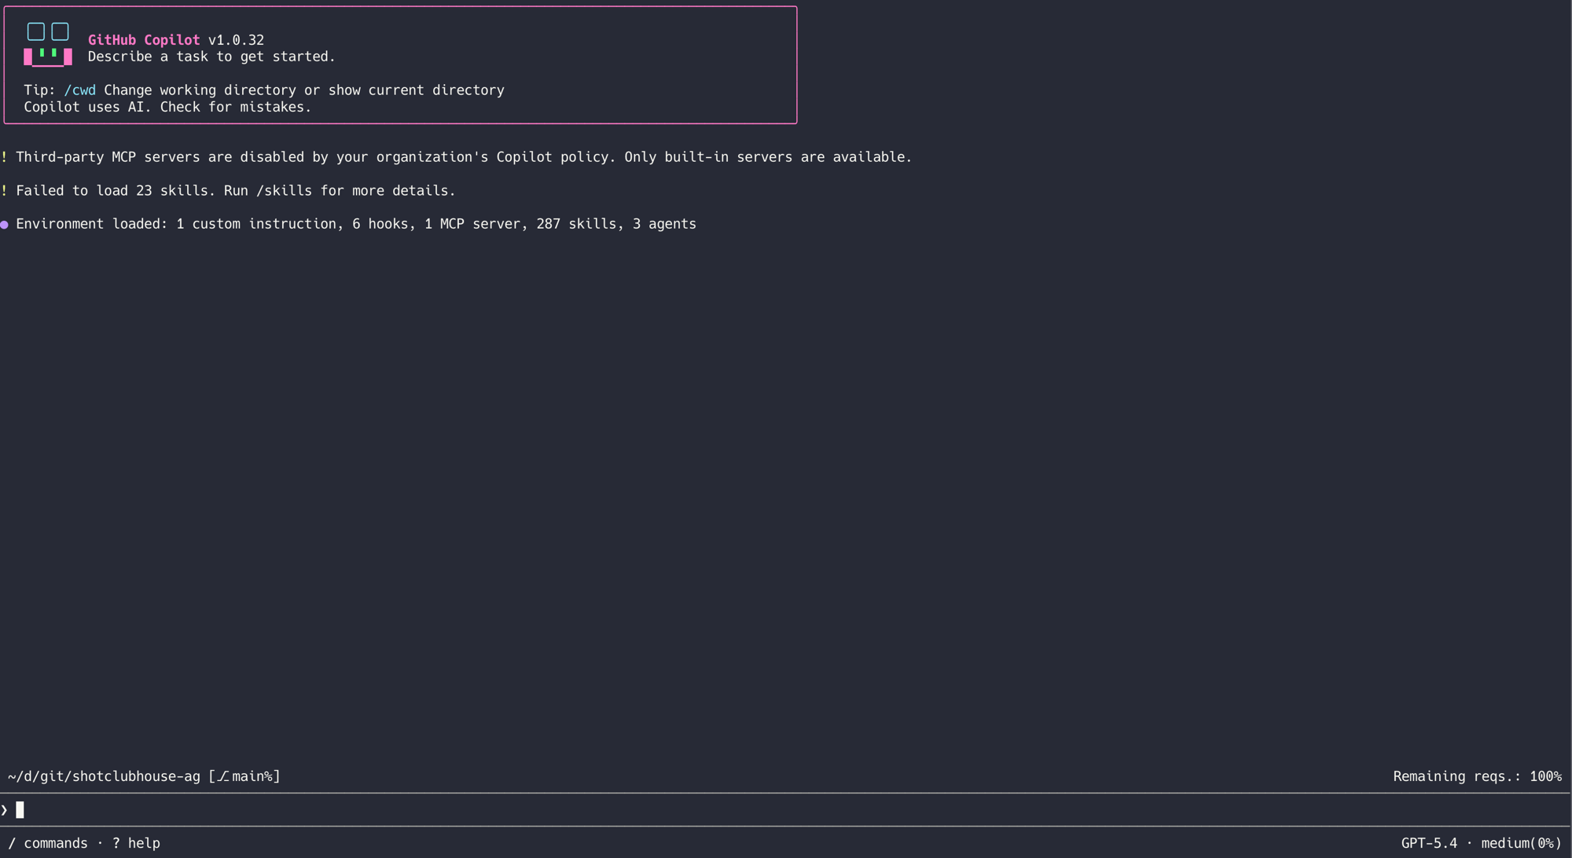Click the slash commands indicator
This screenshot has height=858, width=1572.
(x=13, y=842)
